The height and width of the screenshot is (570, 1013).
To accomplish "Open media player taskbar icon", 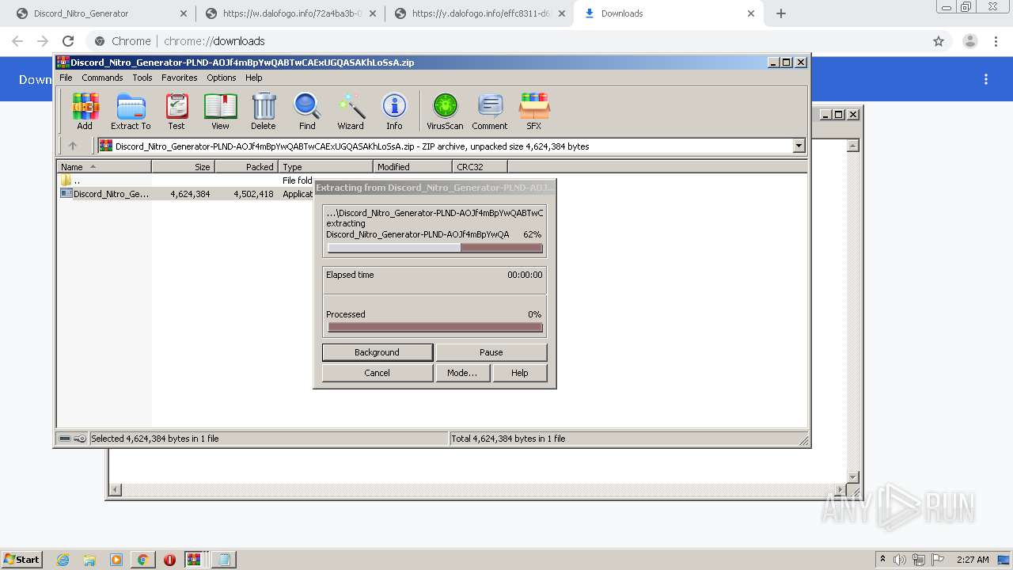I will (x=116, y=560).
